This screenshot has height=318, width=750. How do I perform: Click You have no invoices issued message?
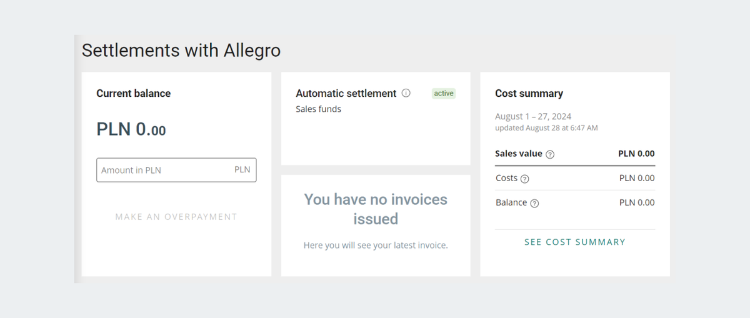pos(376,209)
